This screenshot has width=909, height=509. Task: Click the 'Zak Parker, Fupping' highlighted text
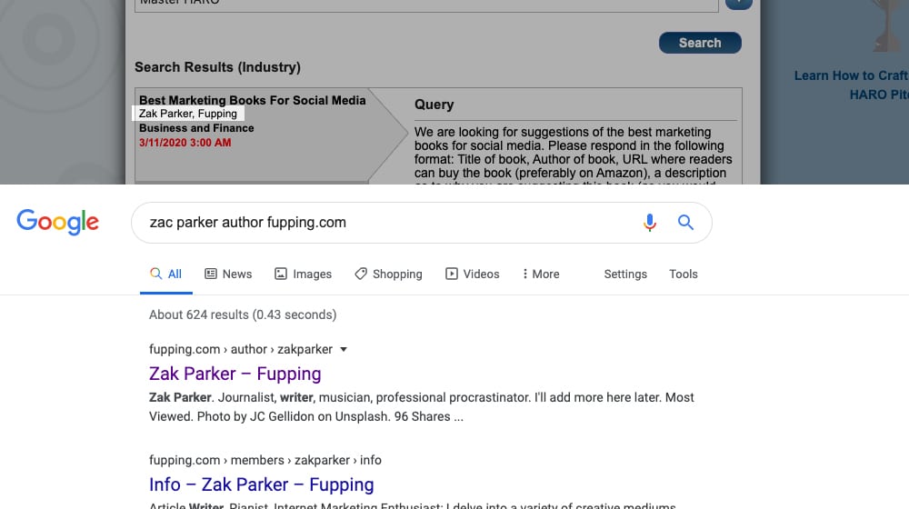188,114
